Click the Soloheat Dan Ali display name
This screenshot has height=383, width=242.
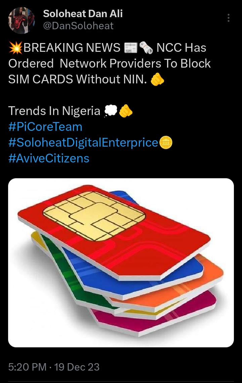(83, 14)
